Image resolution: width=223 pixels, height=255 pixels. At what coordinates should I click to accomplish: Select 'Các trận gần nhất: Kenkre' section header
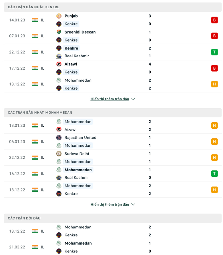tap(33, 7)
